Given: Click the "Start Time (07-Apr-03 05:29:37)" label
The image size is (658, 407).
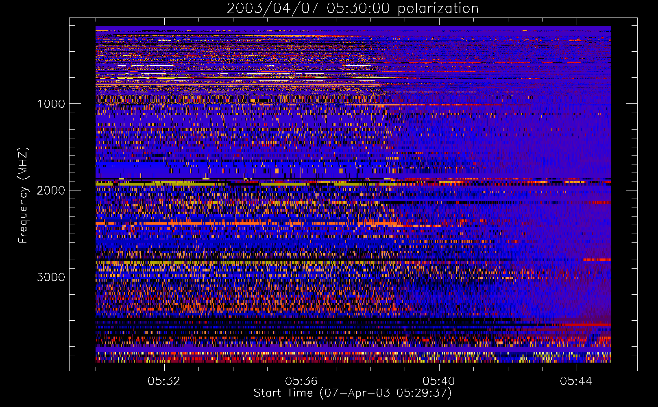Looking at the screenshot, I should pos(353,393).
